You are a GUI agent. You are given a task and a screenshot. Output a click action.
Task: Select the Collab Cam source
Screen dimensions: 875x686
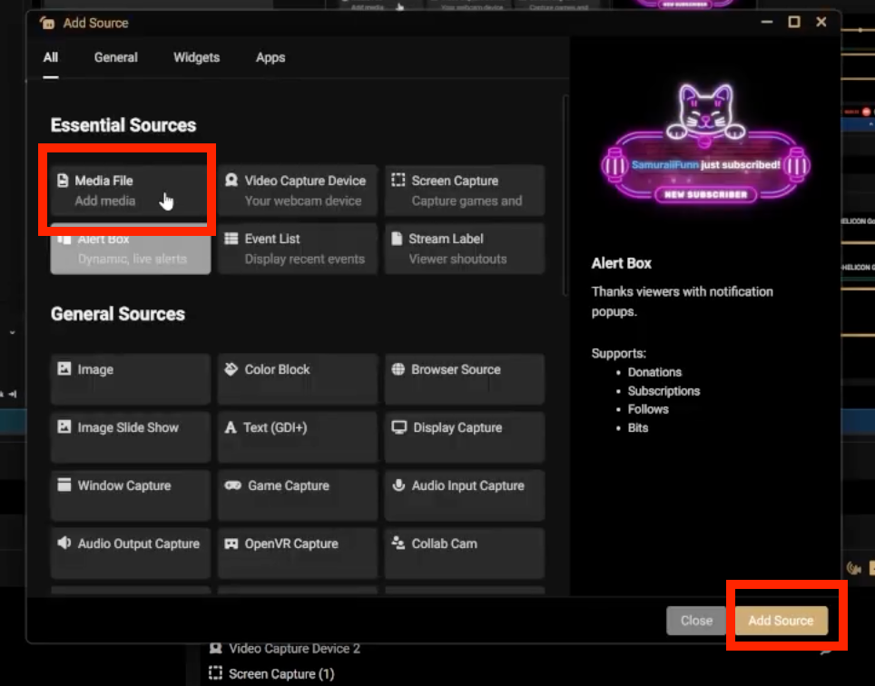pyautogui.click(x=465, y=553)
